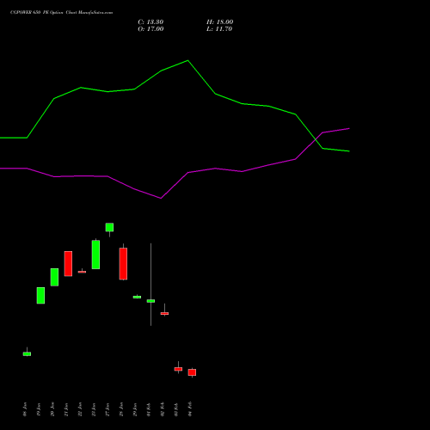Click the '02 Feb' date label
Screen dimensions: 430x430
163,409
